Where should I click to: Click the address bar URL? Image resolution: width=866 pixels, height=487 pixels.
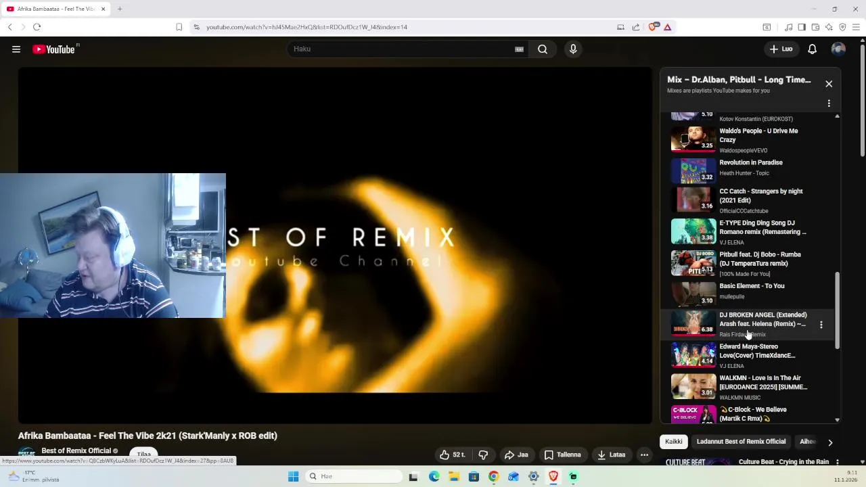point(306,27)
